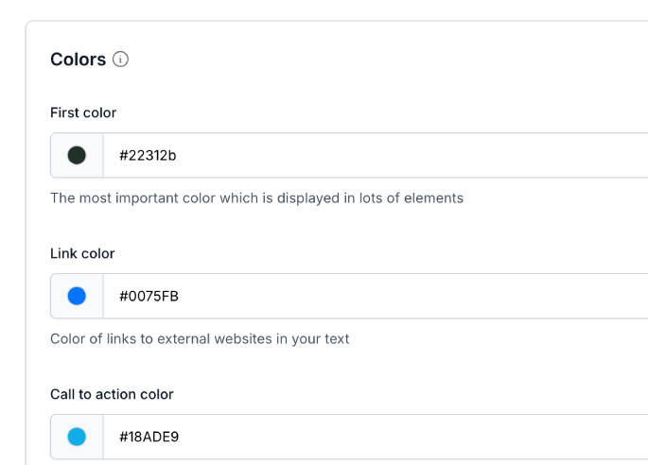Viewport: 648px width, 465px height.
Task: Focus the #0075FB hex input field
Action: pos(378,296)
